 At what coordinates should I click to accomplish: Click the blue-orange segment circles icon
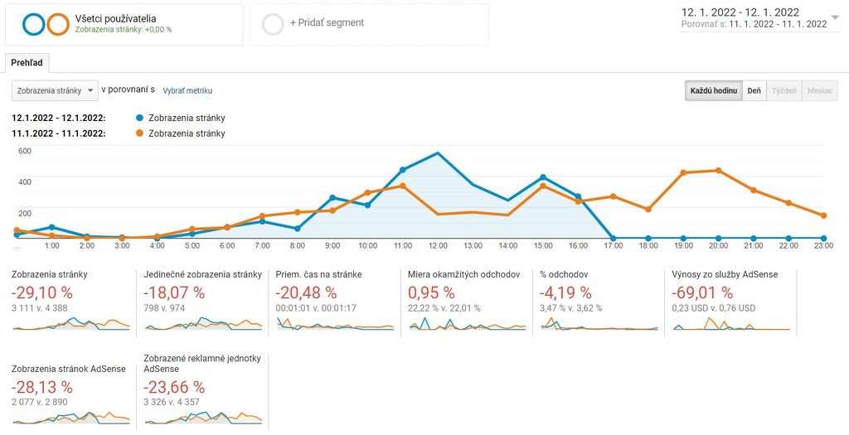pos(46,25)
